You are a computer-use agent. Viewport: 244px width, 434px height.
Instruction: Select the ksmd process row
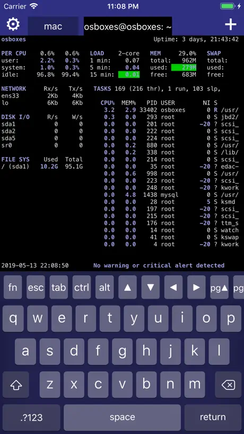pyautogui.click(x=170, y=202)
